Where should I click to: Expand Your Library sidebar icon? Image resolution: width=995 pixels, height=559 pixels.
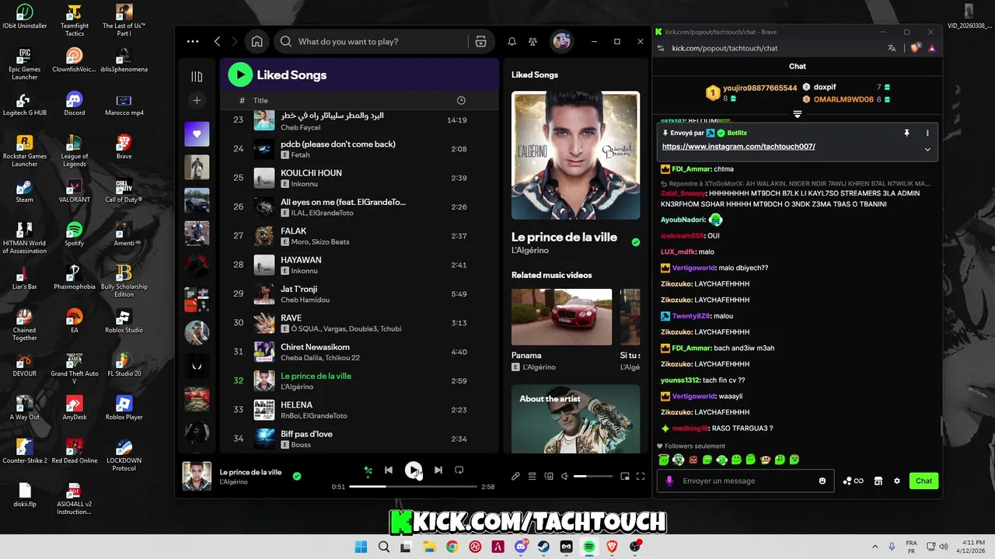[197, 76]
